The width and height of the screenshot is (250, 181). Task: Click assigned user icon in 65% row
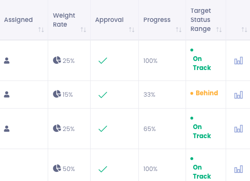[x=7, y=129]
